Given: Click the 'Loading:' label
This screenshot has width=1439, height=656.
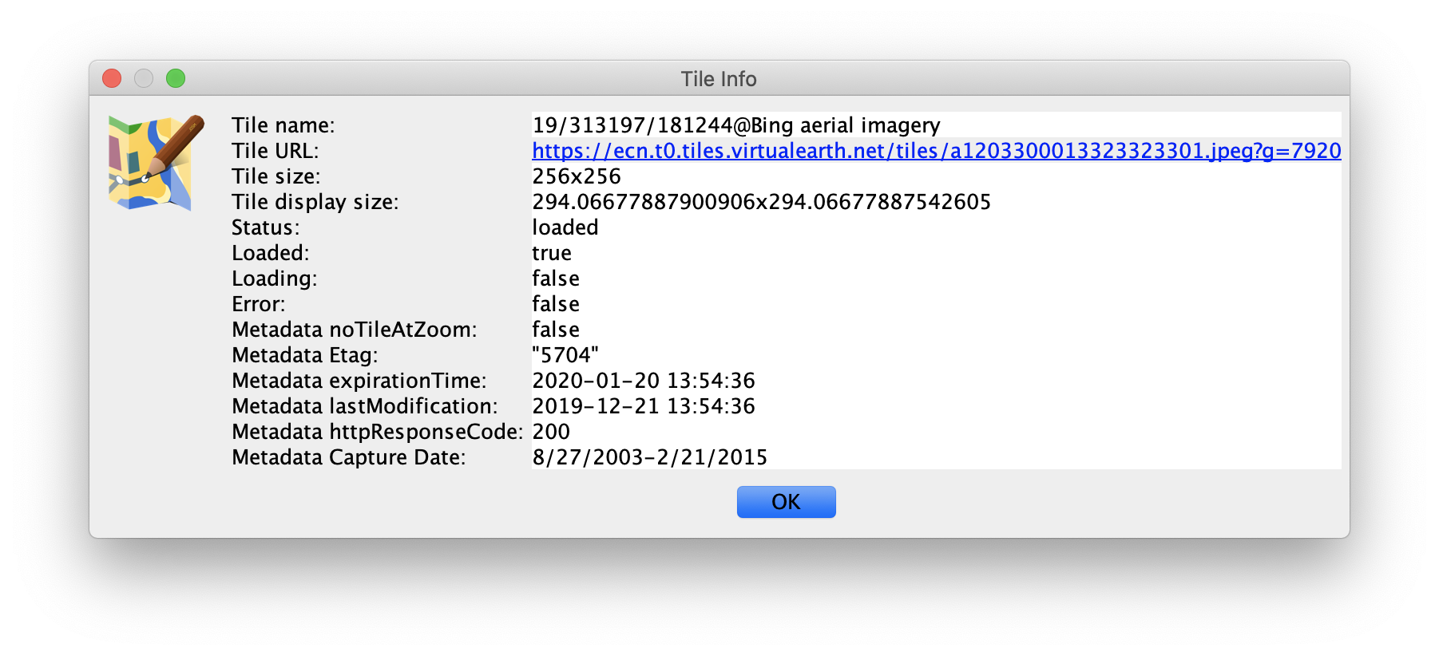Looking at the screenshot, I should (275, 279).
